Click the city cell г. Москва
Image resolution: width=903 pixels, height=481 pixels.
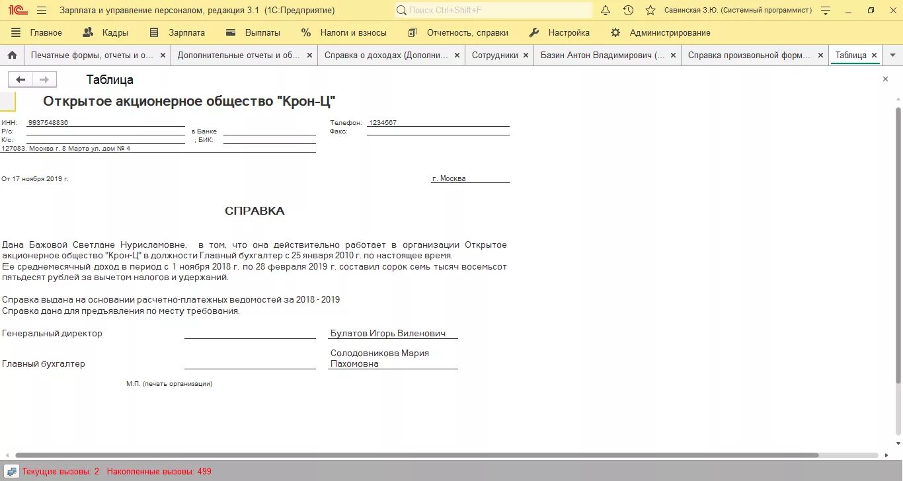coord(449,178)
